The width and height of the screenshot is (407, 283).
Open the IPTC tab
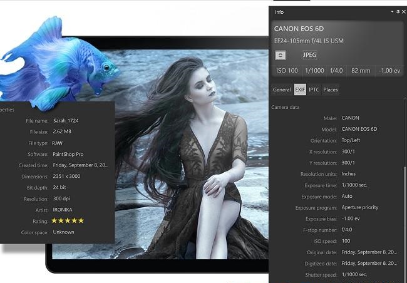(314, 90)
